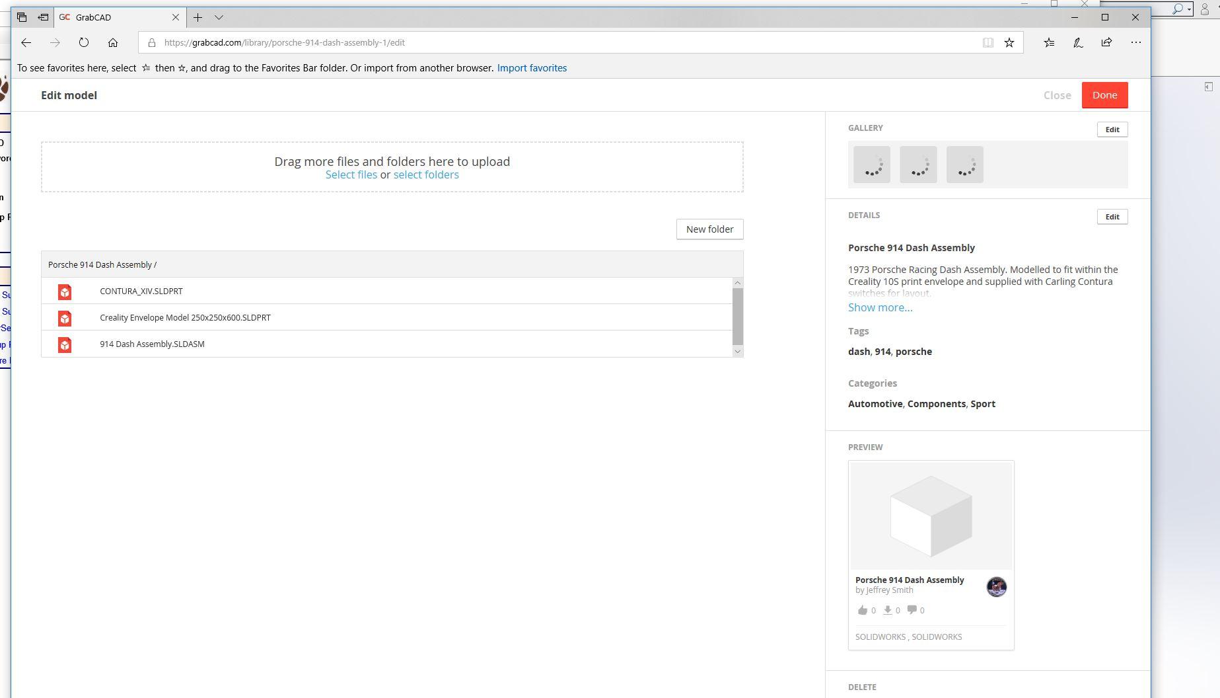
Task: Select the CONTURA_XIV.SLDPRT file name
Action: [141, 291]
